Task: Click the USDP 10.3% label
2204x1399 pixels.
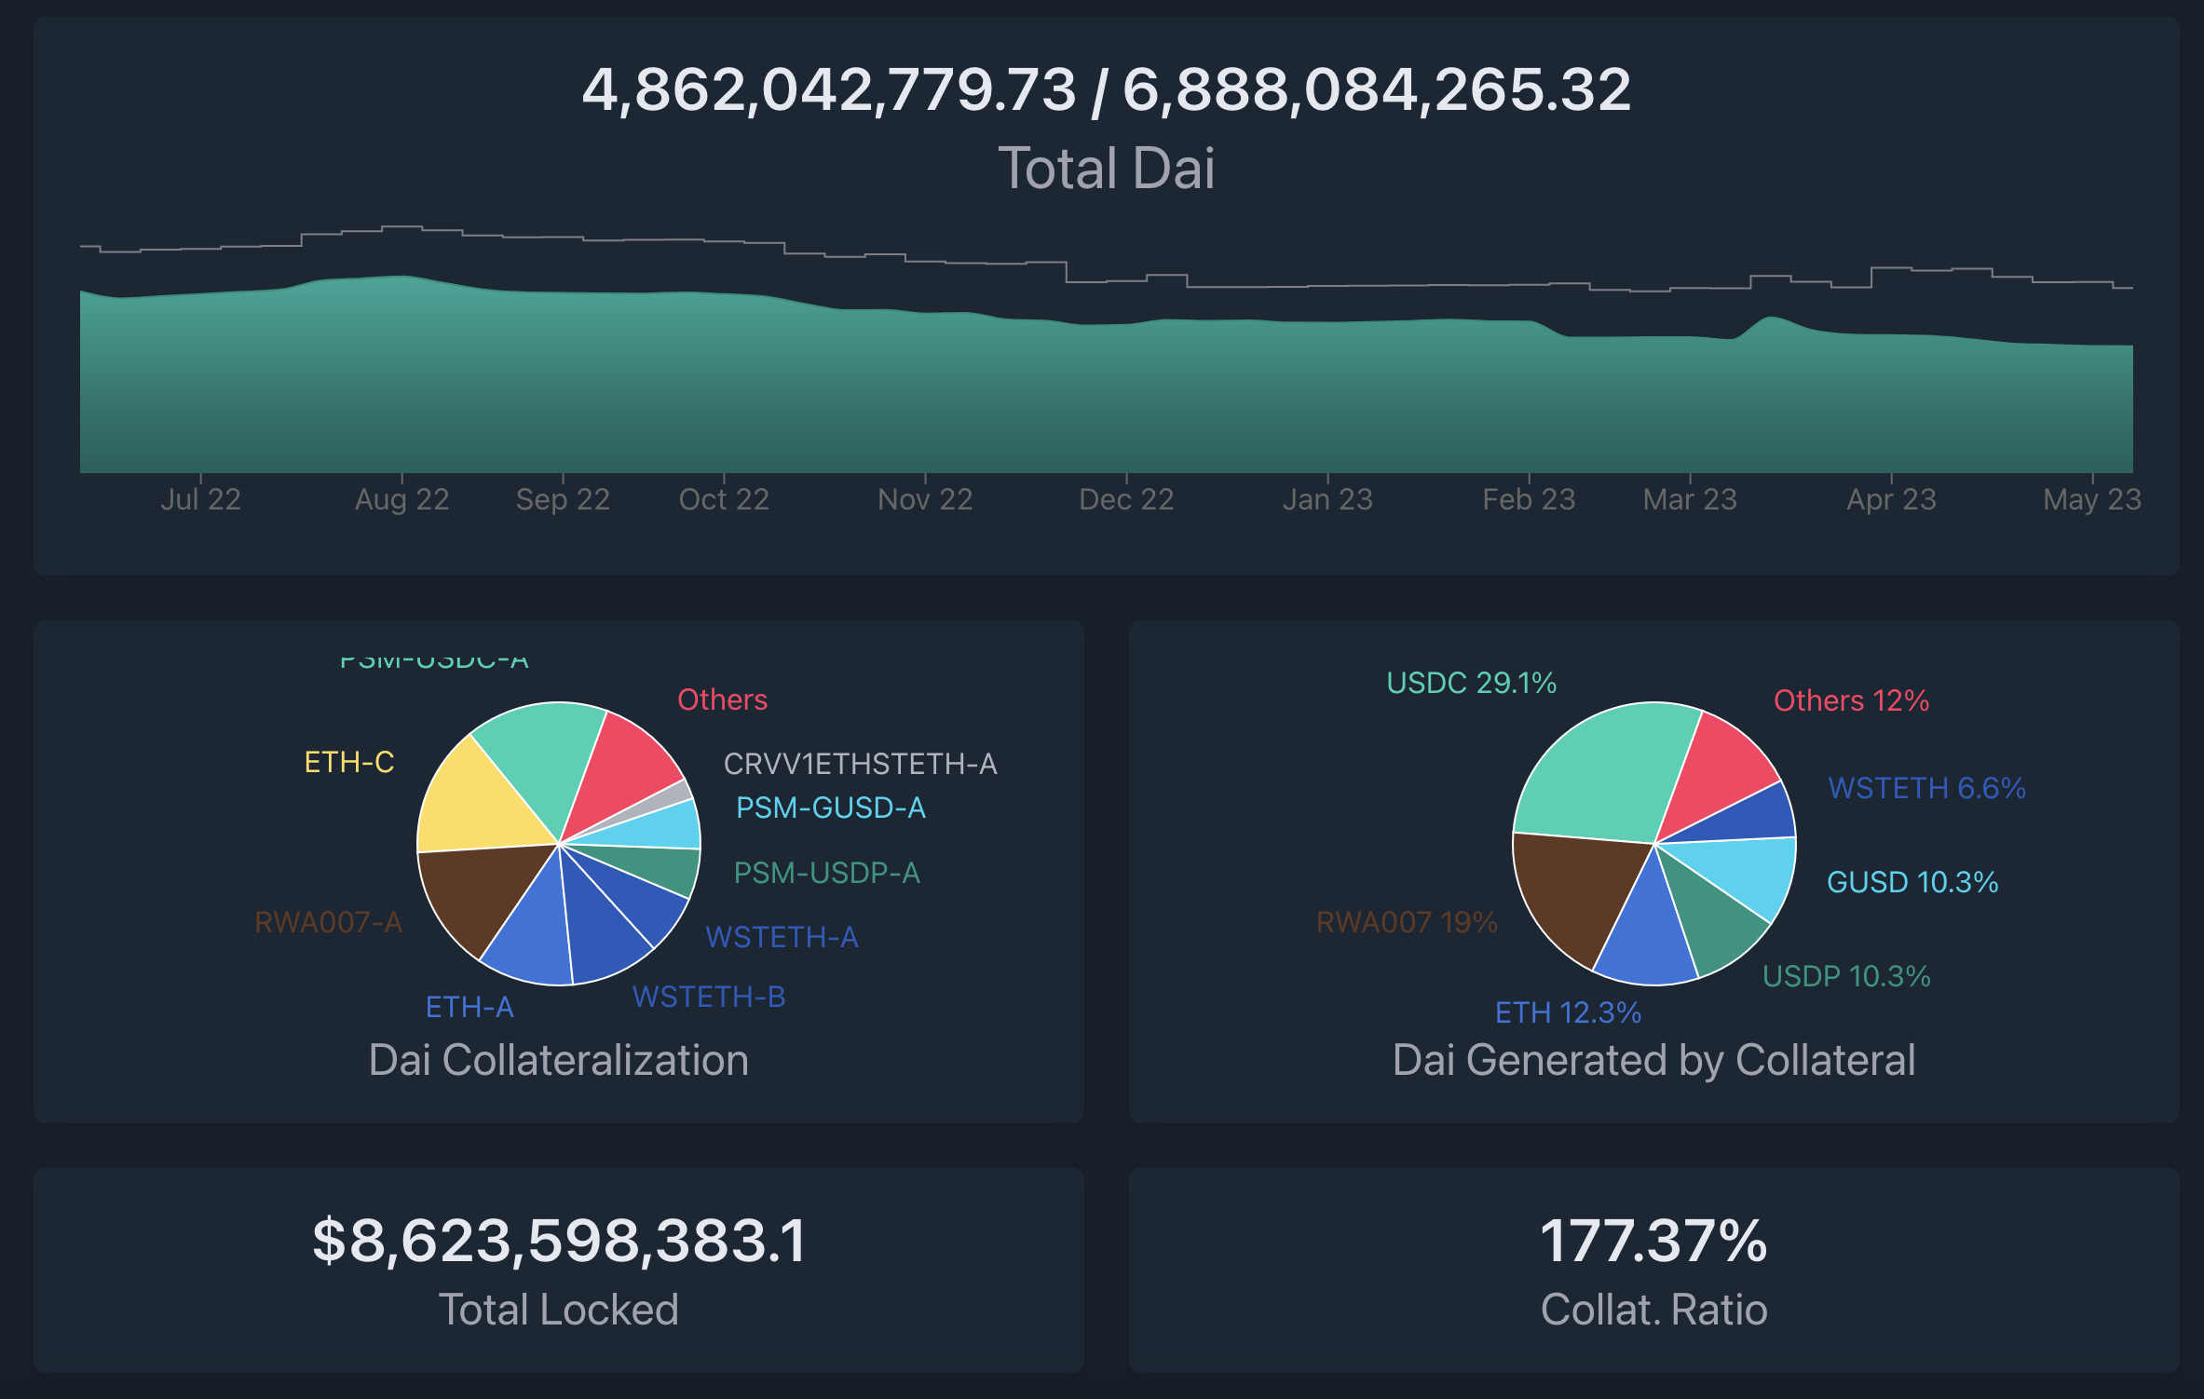Action: click(x=1845, y=976)
